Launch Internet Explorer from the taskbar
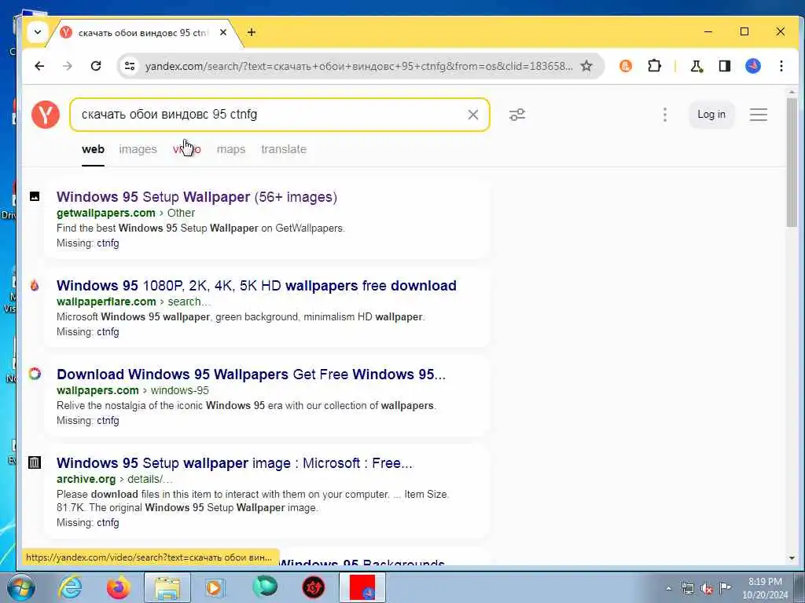The image size is (805, 603). [x=70, y=587]
